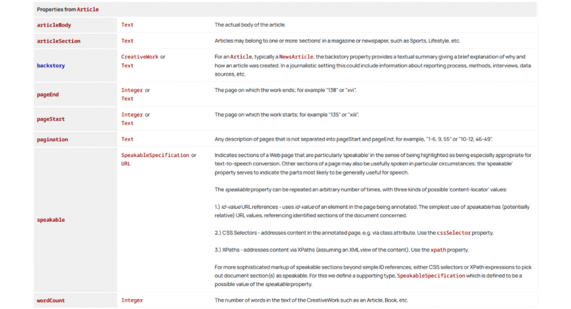This screenshot has height=309, width=571.
Task: Open Text type in the articleBody row
Action: coord(127,25)
